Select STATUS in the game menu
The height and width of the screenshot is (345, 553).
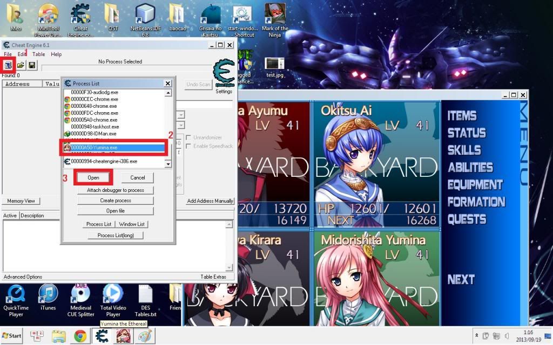[x=467, y=133]
